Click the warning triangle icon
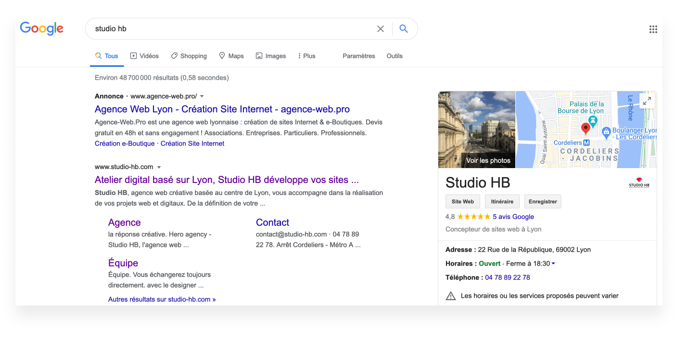Viewport: 688px width, 353px height. tap(450, 296)
